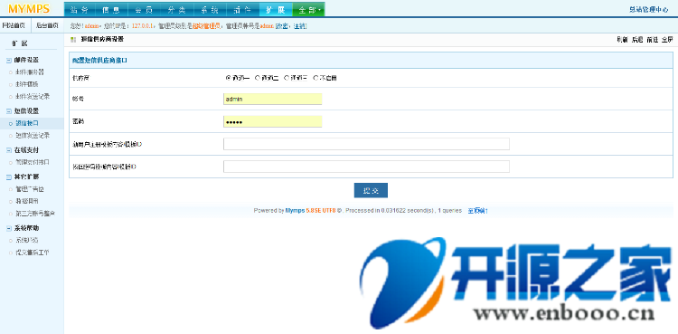678x334 pixels.
Task: Collapse the 其它扩展 sidebar section
Action: [x=9, y=177]
